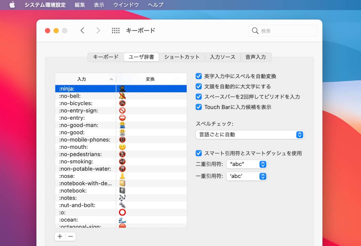Click the no-bicycles emoji replacement
The image size is (361, 246).
122,103
